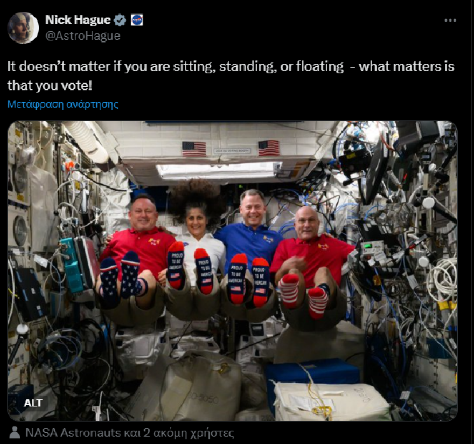Click the voting booth sign between flags
The image size is (474, 444).
(232, 151)
